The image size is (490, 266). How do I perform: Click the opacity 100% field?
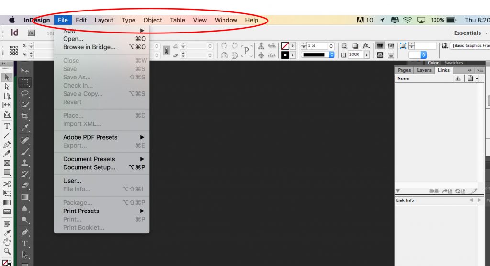(356, 55)
